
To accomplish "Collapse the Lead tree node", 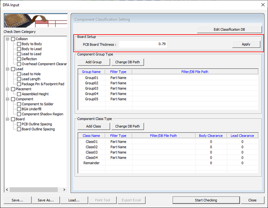I will pyautogui.click(x=7, y=69).
